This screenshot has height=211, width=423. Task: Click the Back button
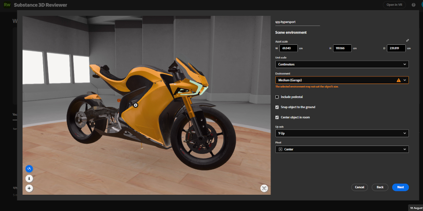380,187
